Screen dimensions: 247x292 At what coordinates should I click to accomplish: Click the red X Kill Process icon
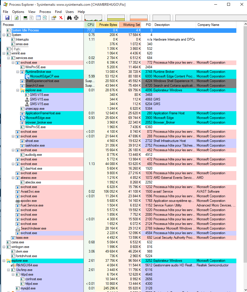point(61,18)
